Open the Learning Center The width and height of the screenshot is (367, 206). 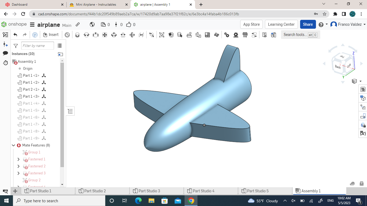[x=281, y=24]
